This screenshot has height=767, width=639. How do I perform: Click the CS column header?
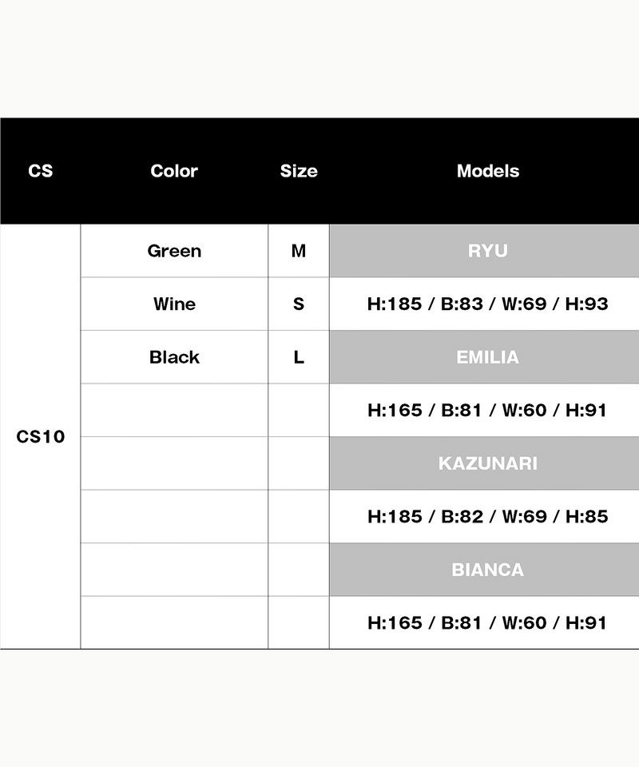(x=40, y=171)
